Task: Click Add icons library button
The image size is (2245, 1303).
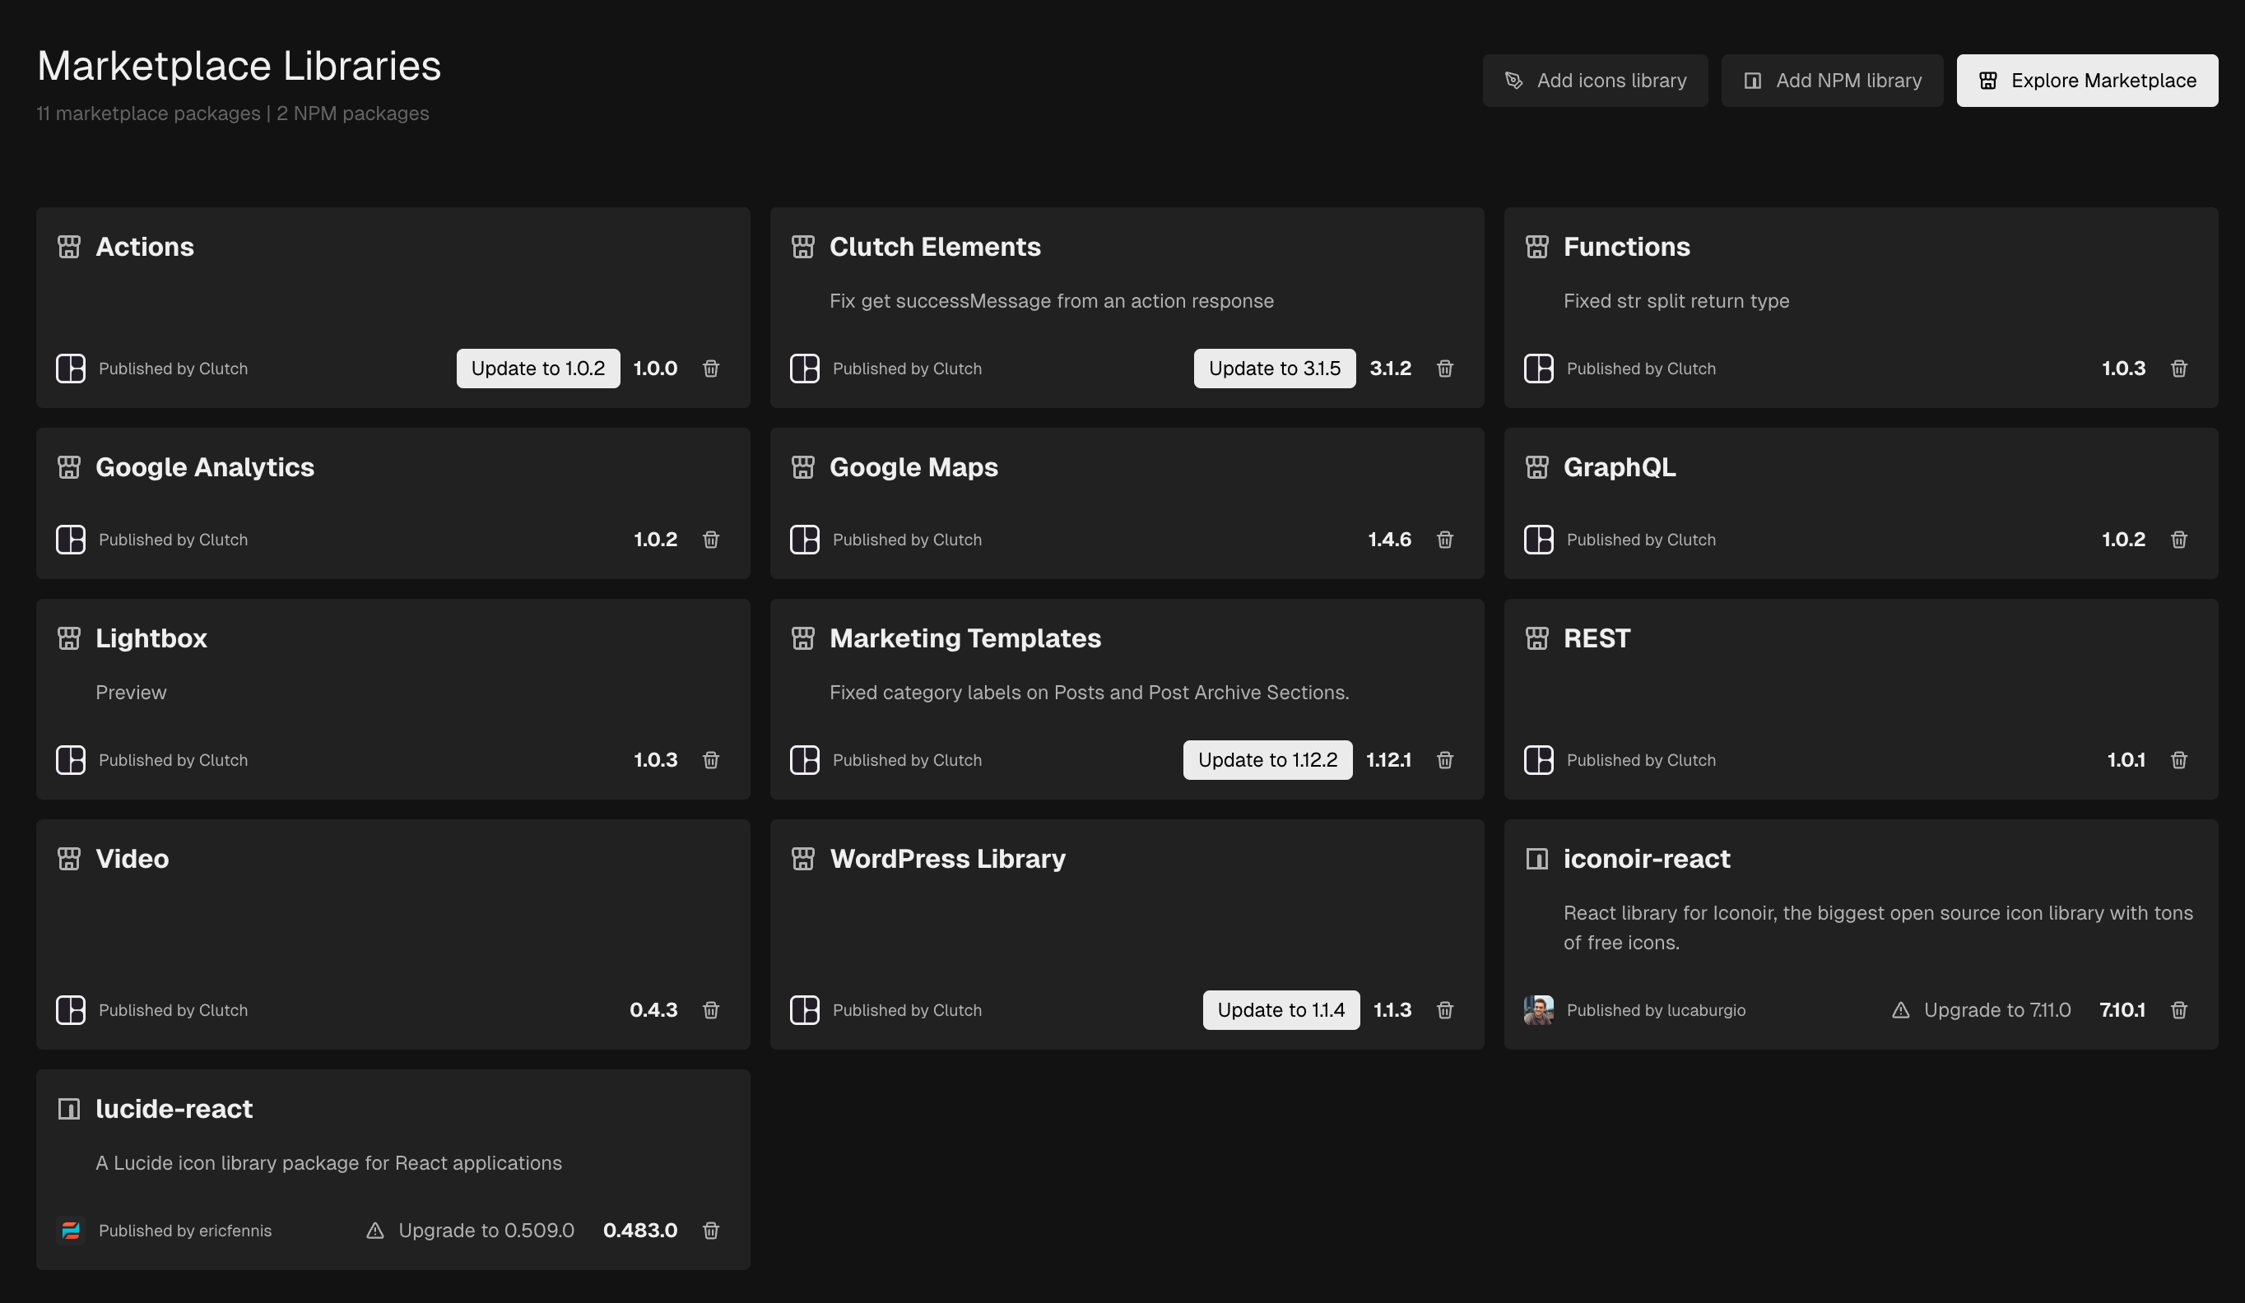Action: tap(1595, 81)
